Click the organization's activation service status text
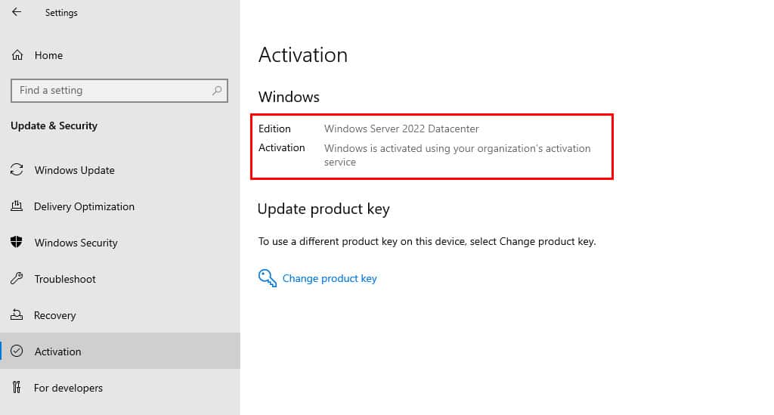 point(457,155)
